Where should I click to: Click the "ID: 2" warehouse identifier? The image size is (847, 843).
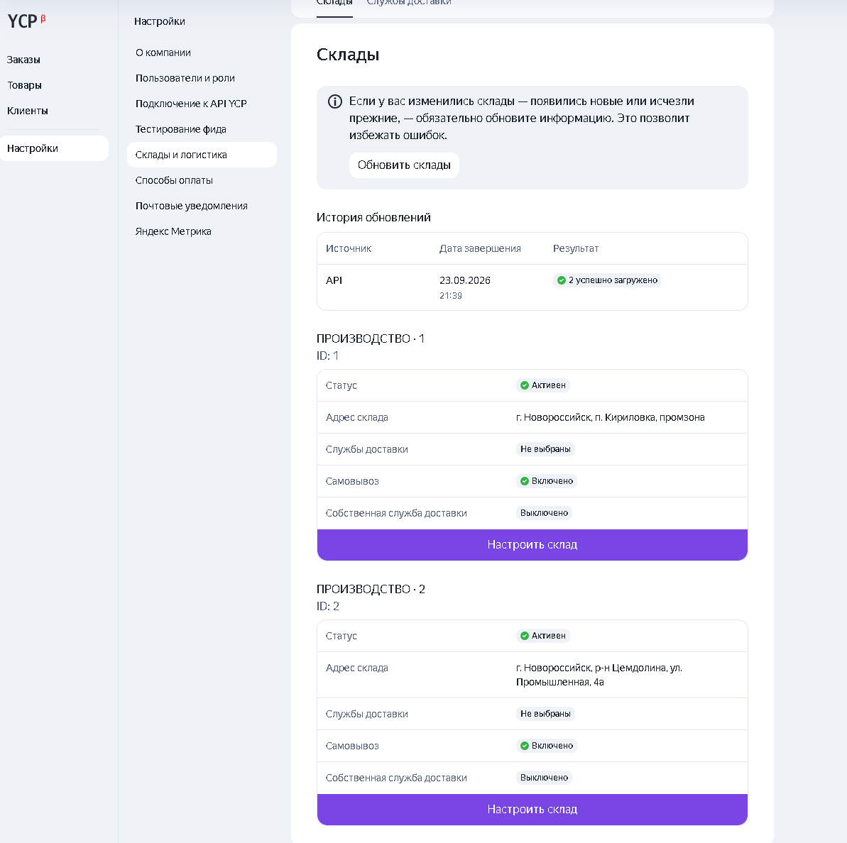[x=328, y=607]
